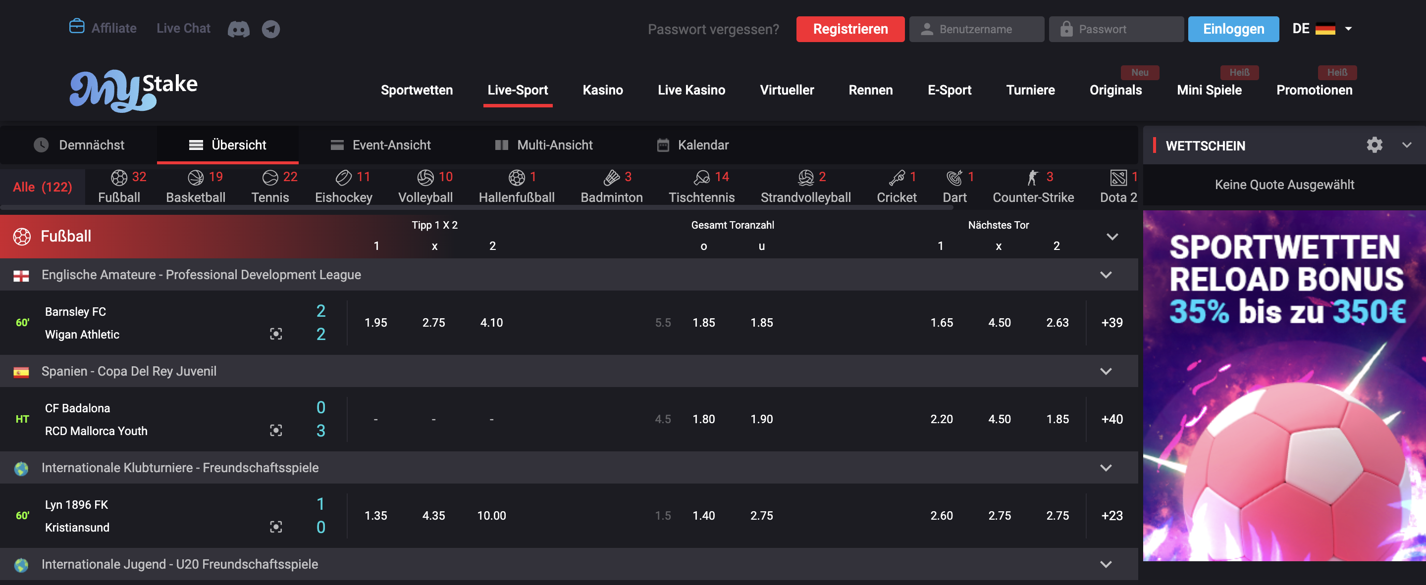Open the Kasino menu item
The width and height of the screenshot is (1426, 585).
[602, 90]
